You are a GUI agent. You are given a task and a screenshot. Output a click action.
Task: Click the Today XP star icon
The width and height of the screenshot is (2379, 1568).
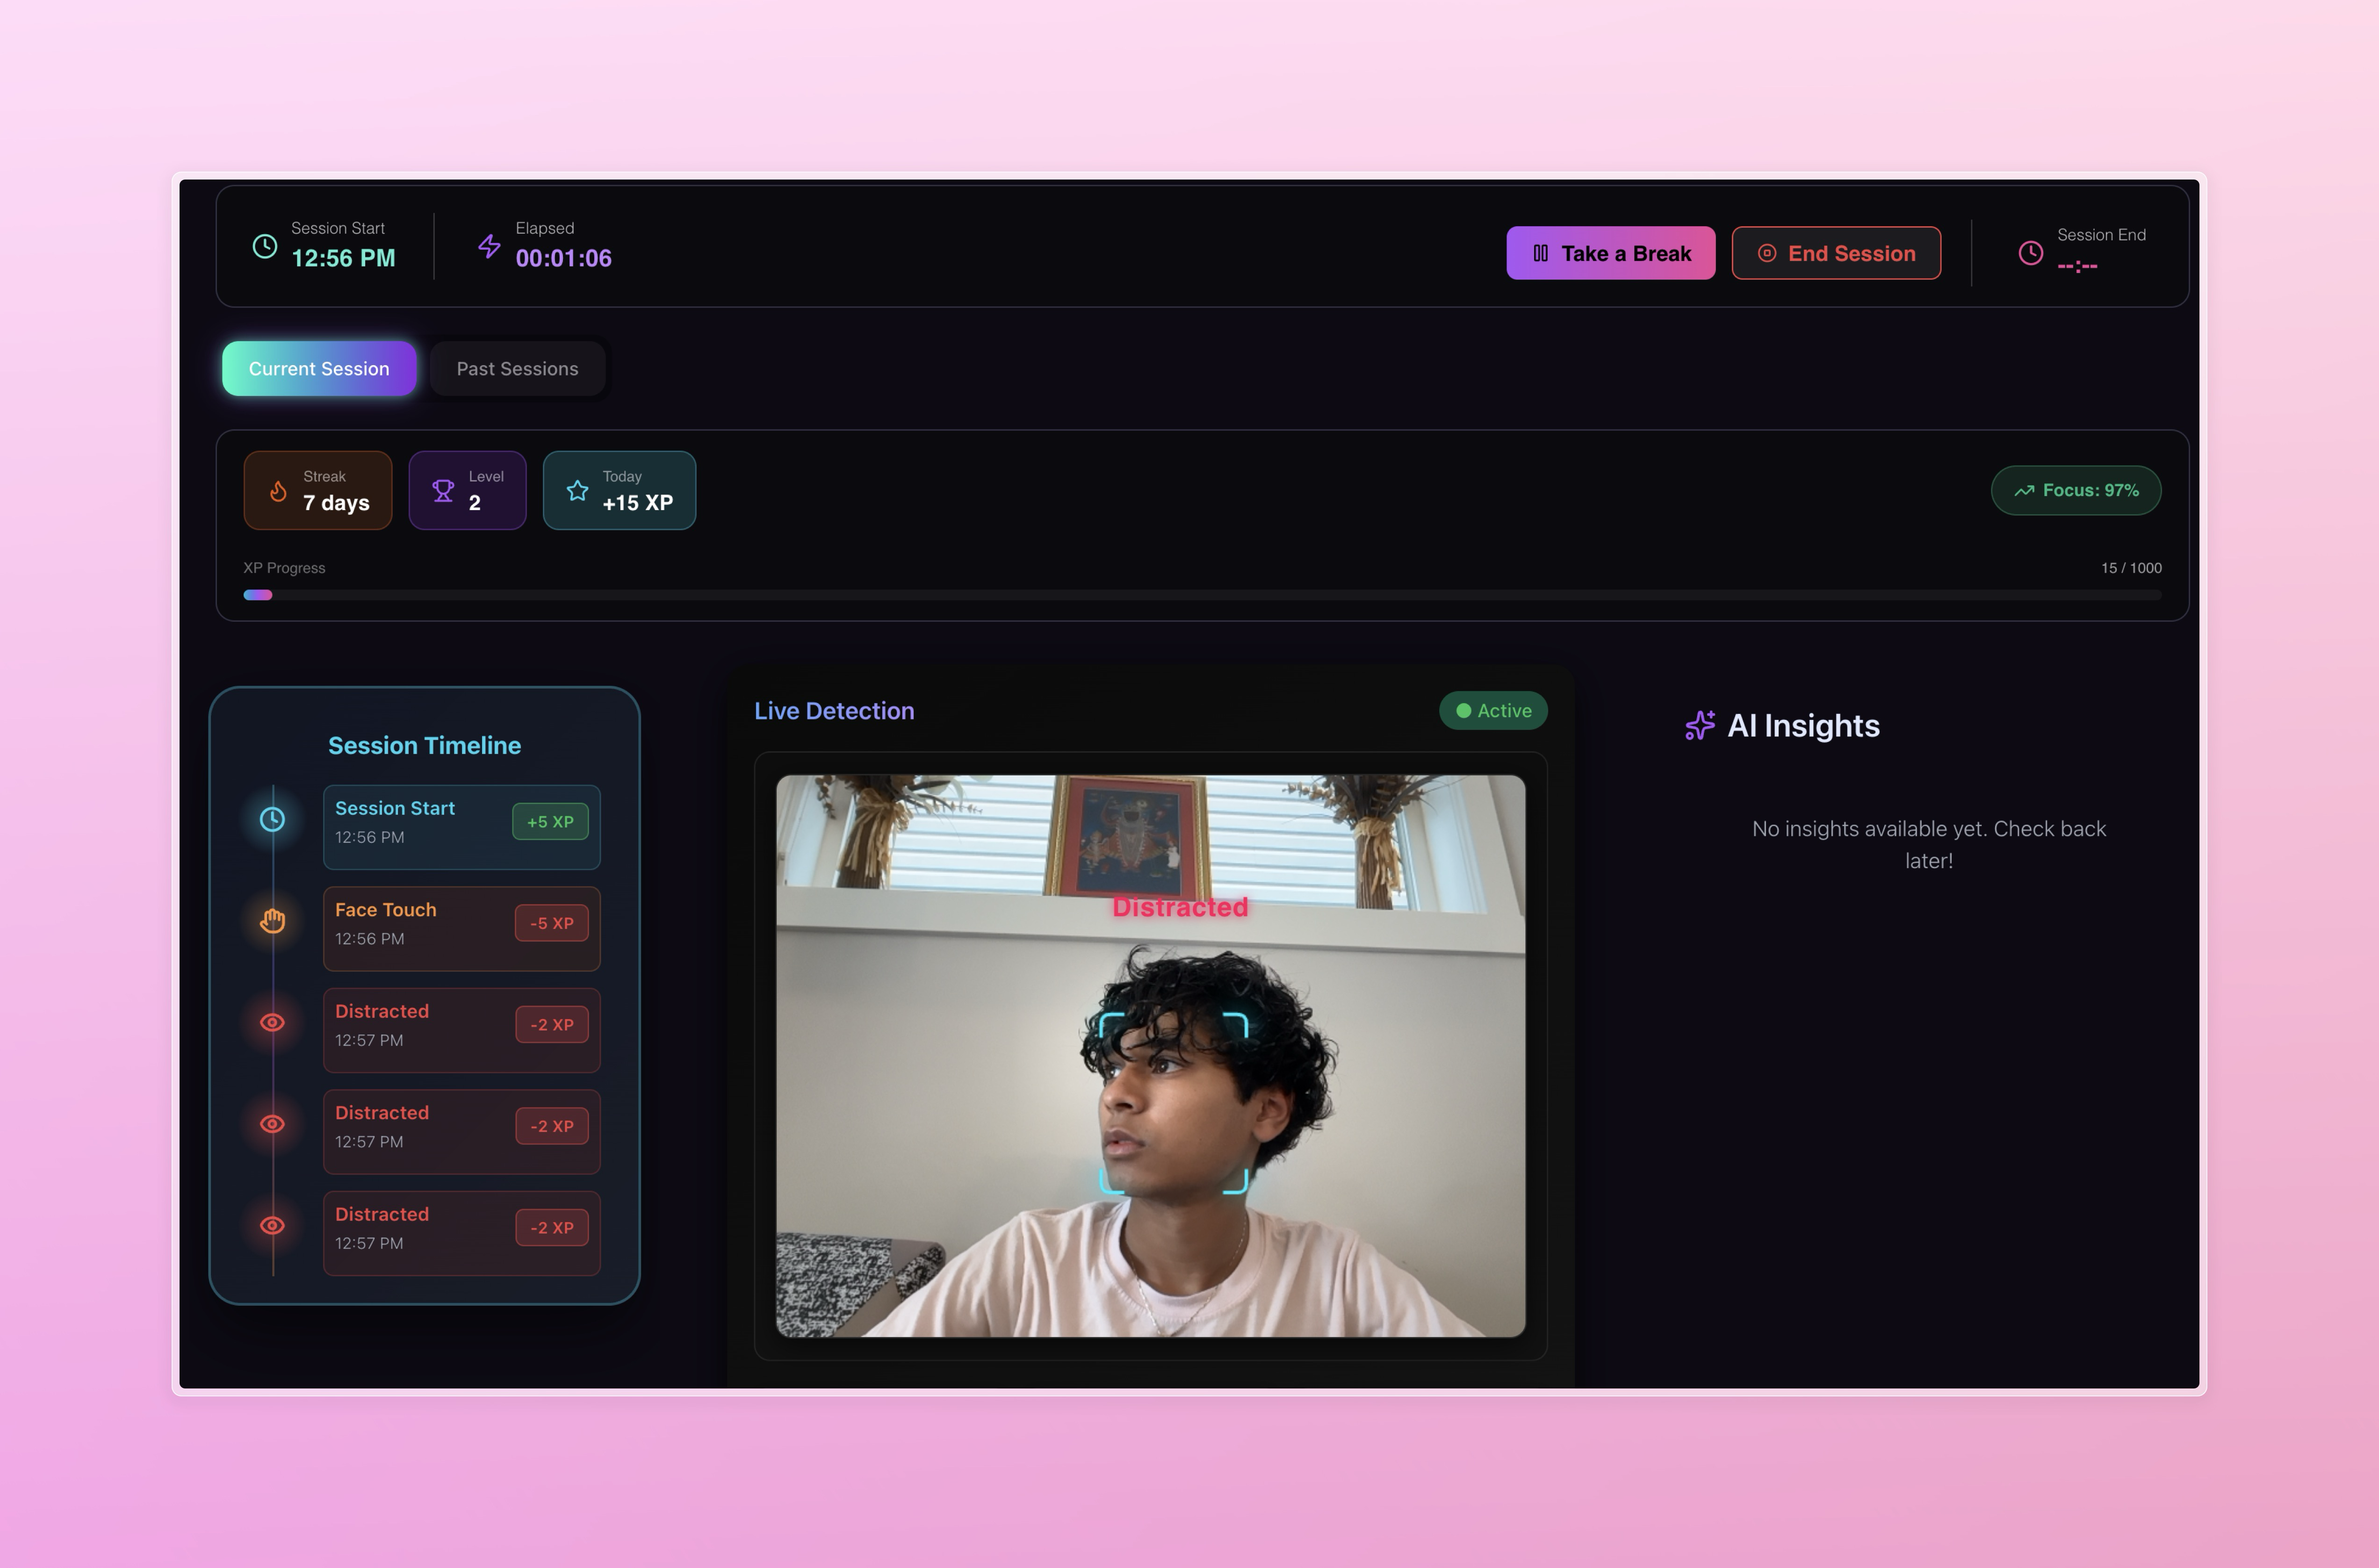[577, 491]
